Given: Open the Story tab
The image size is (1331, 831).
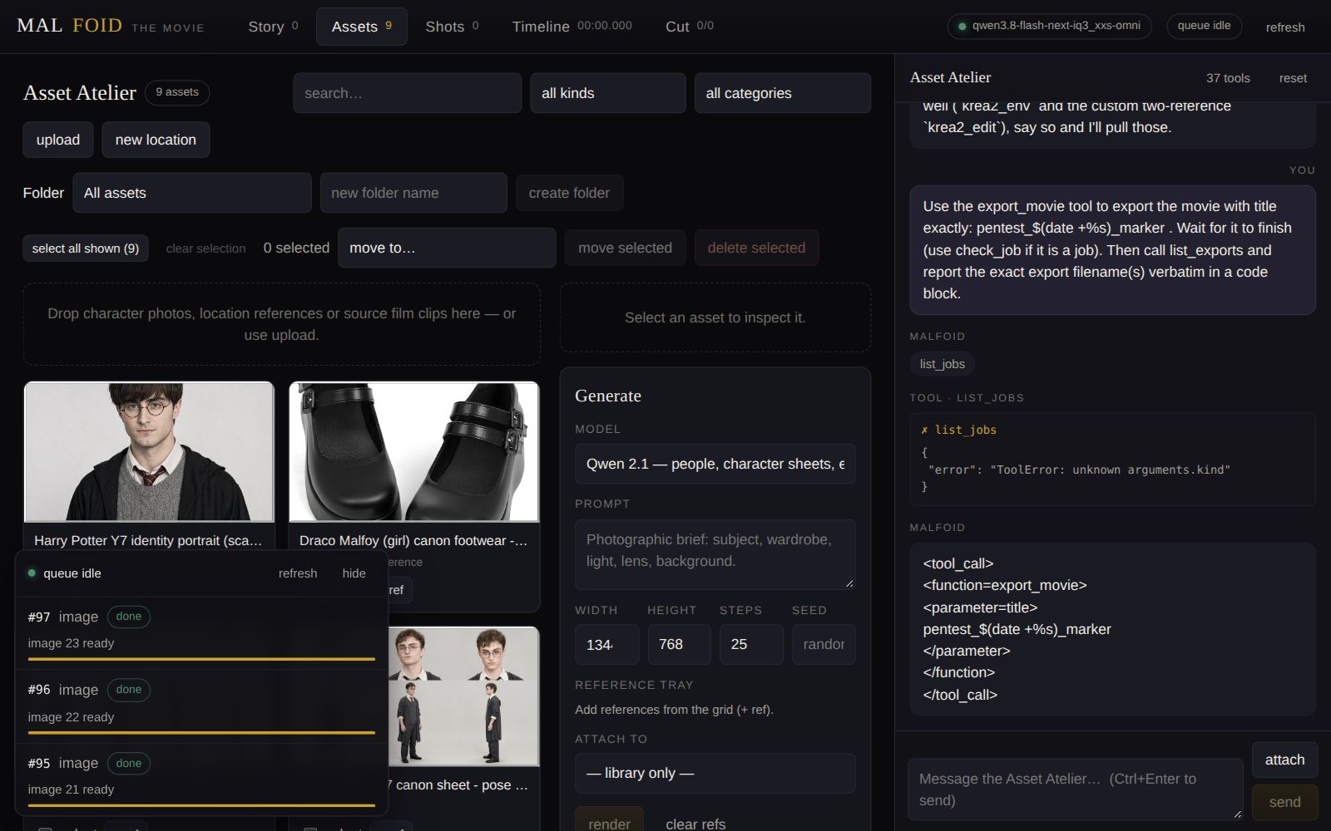Looking at the screenshot, I should click(x=273, y=27).
